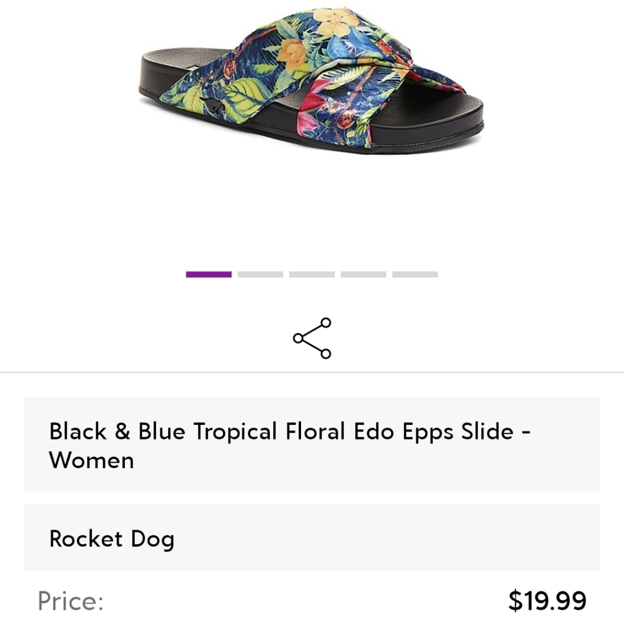Viewport: 624px width, 624px height.
Task: Click the fourth image indicator bar
Action: click(364, 274)
